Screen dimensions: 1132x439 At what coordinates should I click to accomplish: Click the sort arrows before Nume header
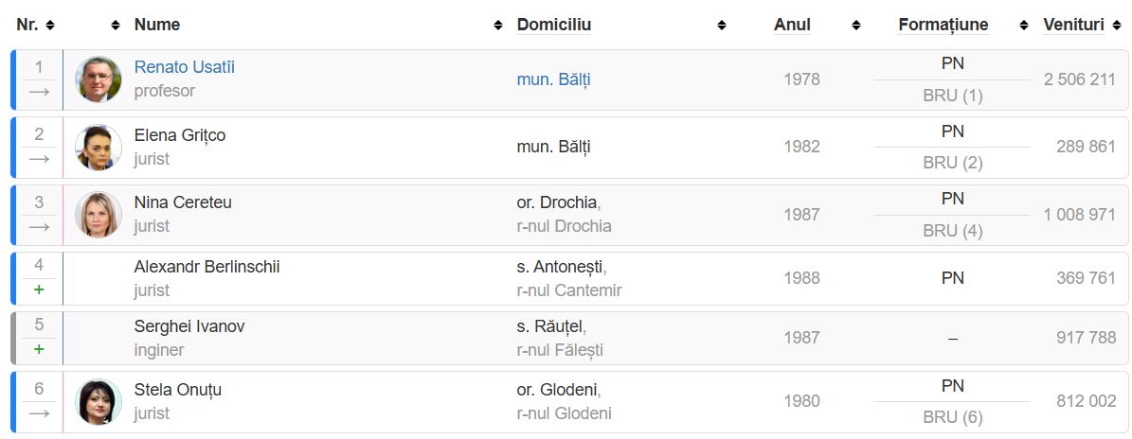pyautogui.click(x=116, y=26)
